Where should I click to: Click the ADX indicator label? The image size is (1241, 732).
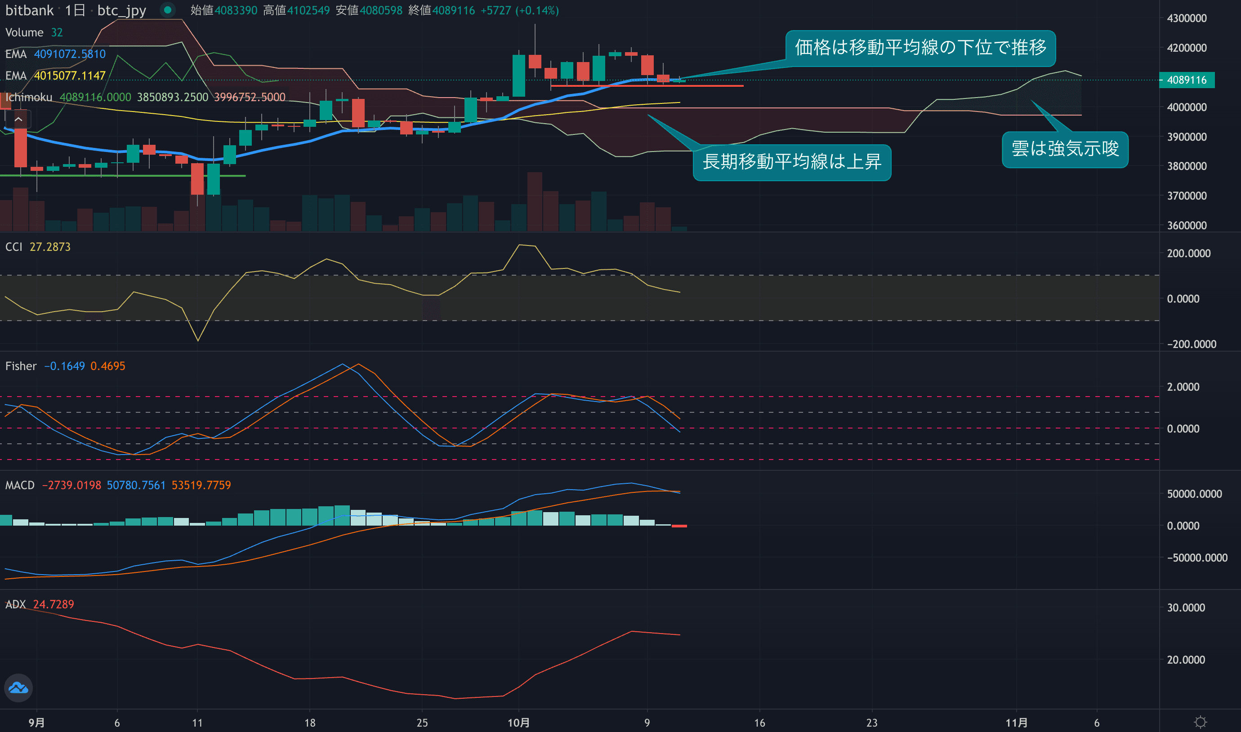tap(15, 604)
